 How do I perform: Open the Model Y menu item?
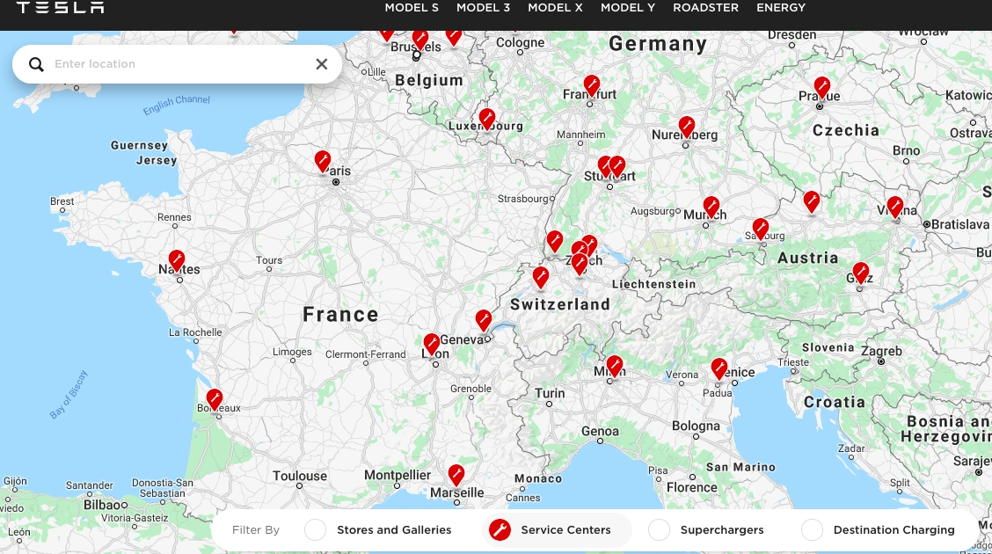(628, 8)
